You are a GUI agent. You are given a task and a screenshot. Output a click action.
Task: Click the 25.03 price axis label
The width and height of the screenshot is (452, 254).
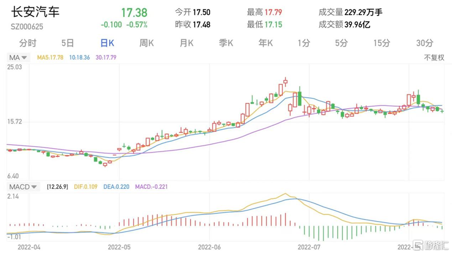tap(15, 67)
